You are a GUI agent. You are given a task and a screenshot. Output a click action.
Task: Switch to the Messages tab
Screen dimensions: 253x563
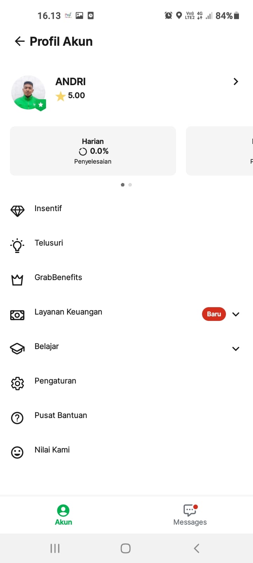tap(190, 514)
